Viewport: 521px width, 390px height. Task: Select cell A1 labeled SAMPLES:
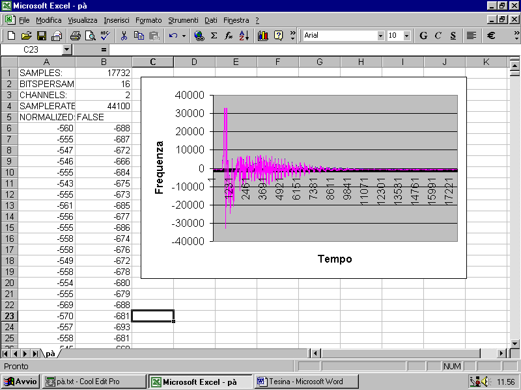pyautogui.click(x=46, y=73)
